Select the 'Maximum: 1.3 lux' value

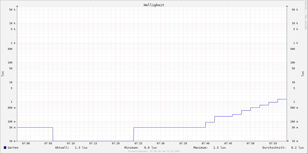click(210, 148)
